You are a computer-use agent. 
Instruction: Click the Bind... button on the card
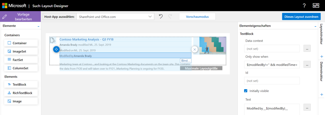(185, 61)
